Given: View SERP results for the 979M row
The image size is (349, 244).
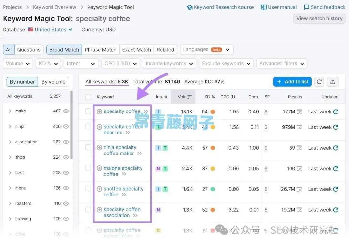Looking at the screenshot, I should click(299, 127).
